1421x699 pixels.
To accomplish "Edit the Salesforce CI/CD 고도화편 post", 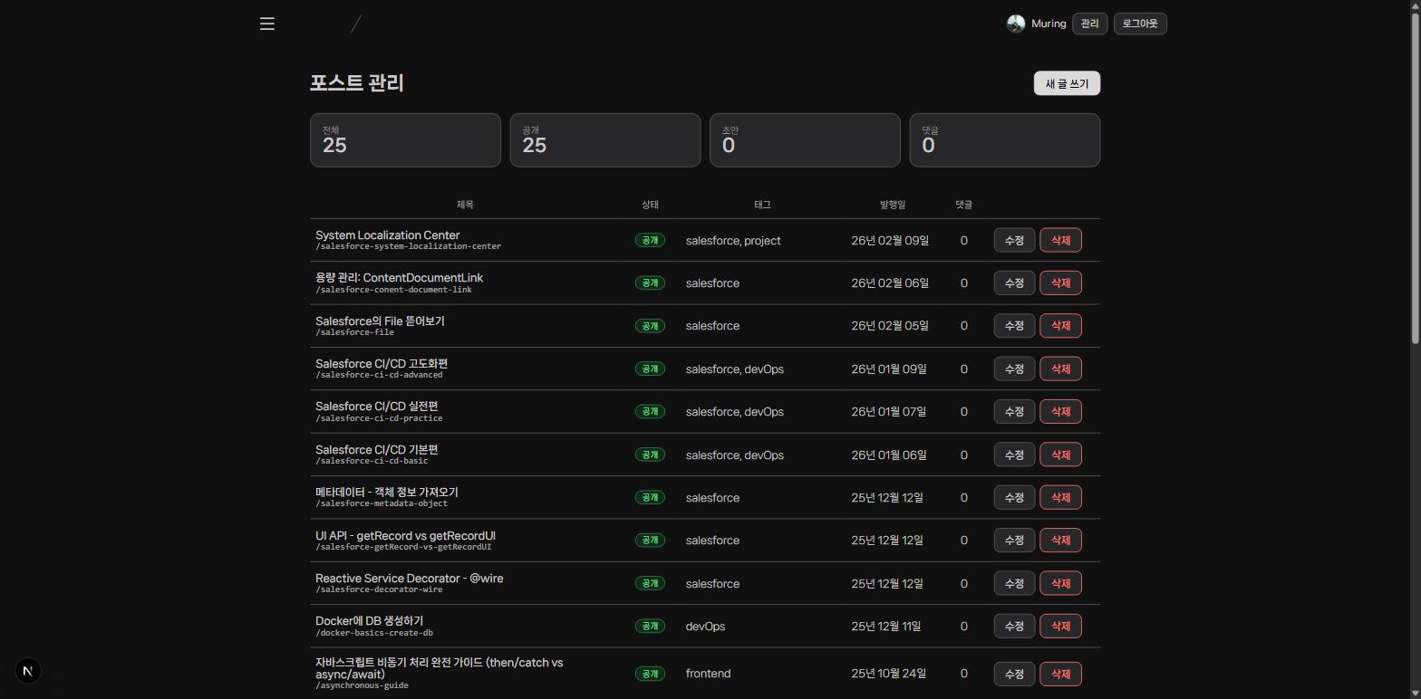I will 1014,369.
